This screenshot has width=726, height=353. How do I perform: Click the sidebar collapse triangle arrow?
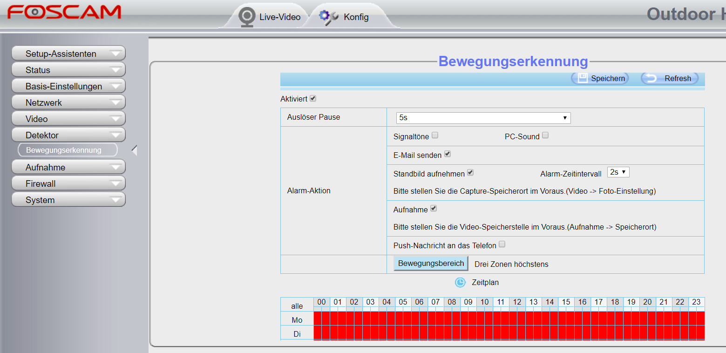coord(134,150)
